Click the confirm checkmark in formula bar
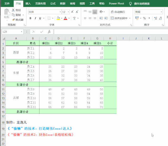This screenshot has width=168, height=146. [x=42, y=32]
